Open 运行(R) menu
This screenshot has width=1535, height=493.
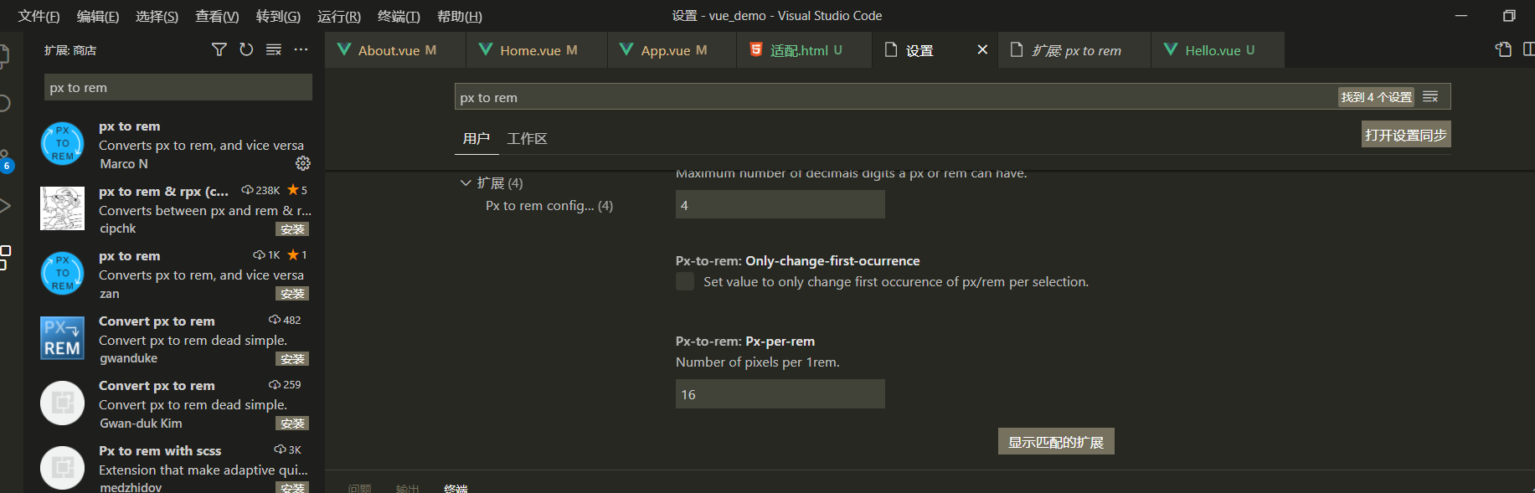click(339, 16)
